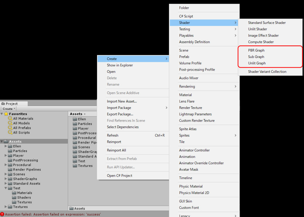Viewport: 304px width, 217px height.
Task: Select PBR Graph from Shader submenu
Action: [x=270, y=50]
